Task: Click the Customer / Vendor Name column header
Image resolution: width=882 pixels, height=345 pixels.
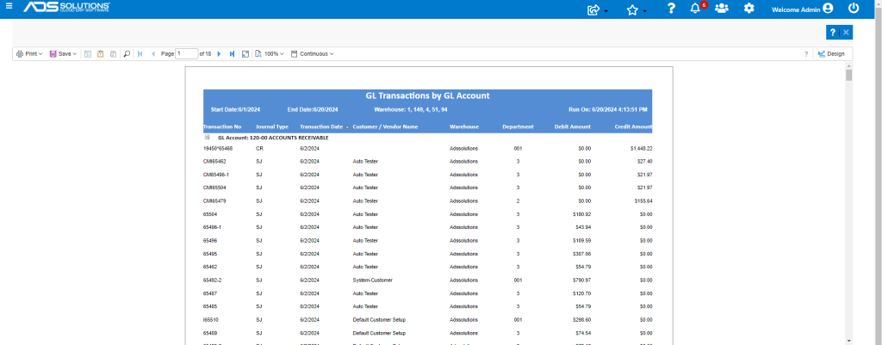Action: [385, 127]
